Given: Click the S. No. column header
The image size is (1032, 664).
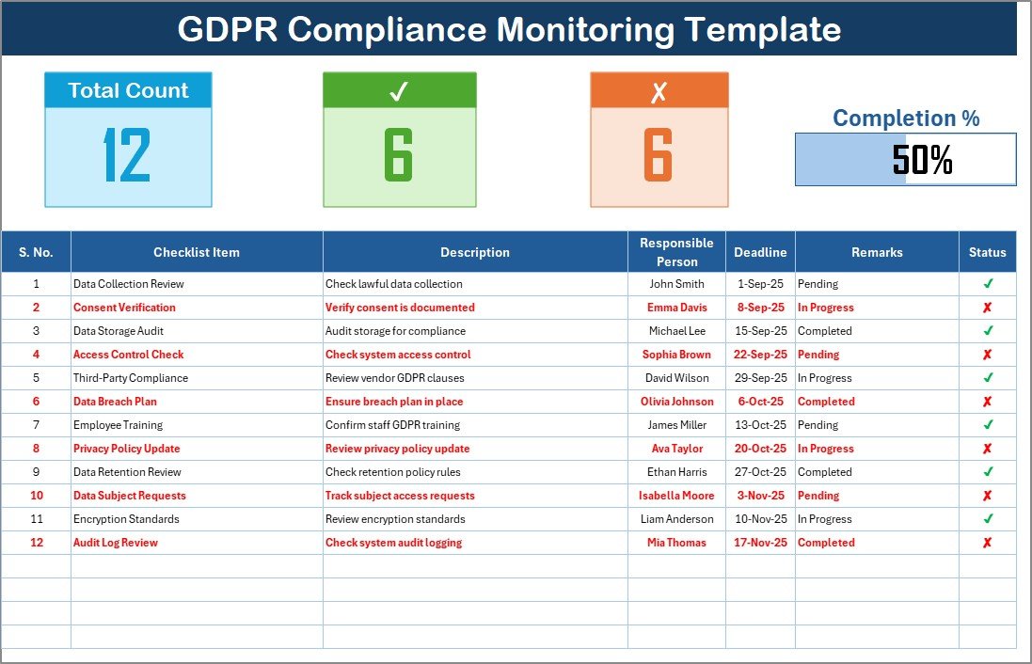Looking at the screenshot, I should point(36,252).
